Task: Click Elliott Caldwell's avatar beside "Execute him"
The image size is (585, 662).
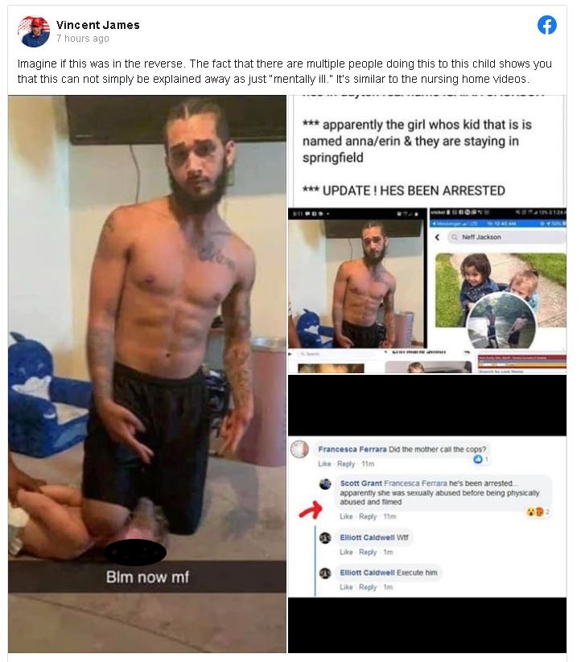Action: [x=325, y=573]
